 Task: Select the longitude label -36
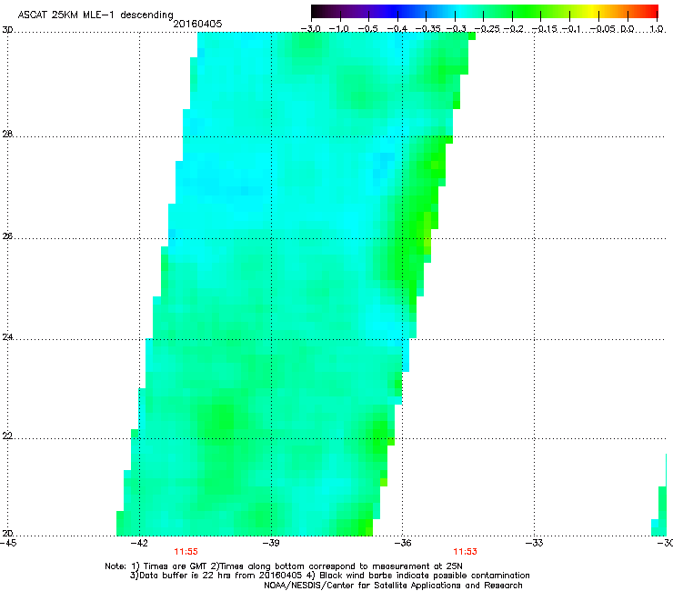coord(403,543)
